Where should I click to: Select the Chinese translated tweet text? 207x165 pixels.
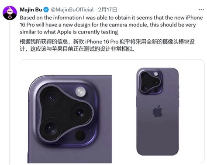[107, 45]
